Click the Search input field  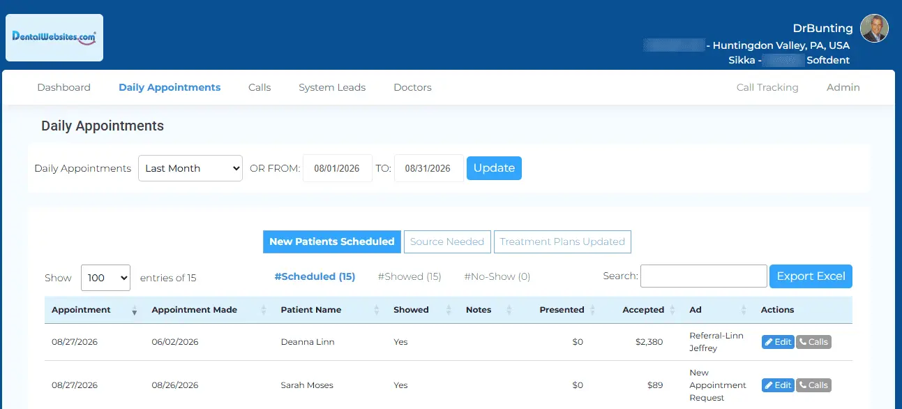pos(704,276)
